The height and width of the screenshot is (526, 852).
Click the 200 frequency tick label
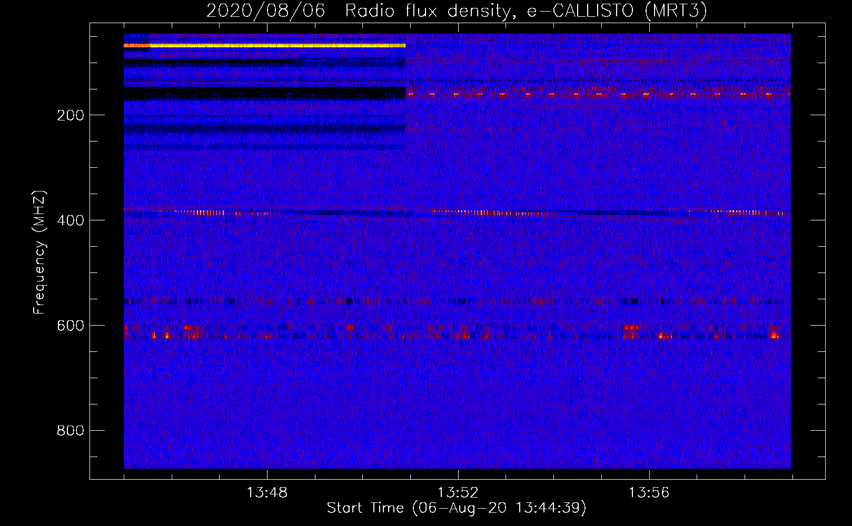tap(71, 115)
